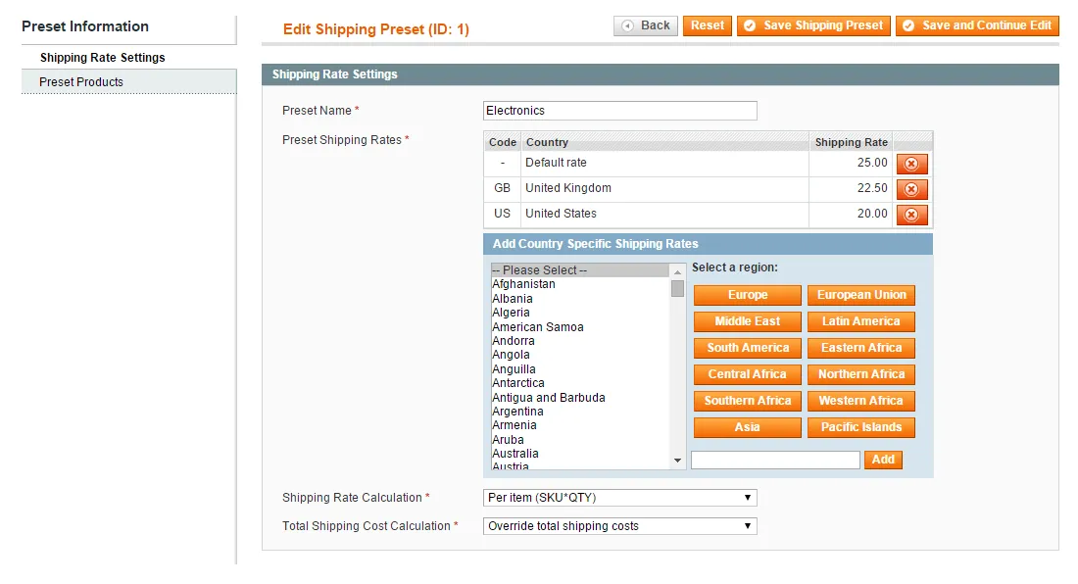Select Antarctica in the country list
The width and height of the screenshot is (1078, 584).
coord(579,383)
